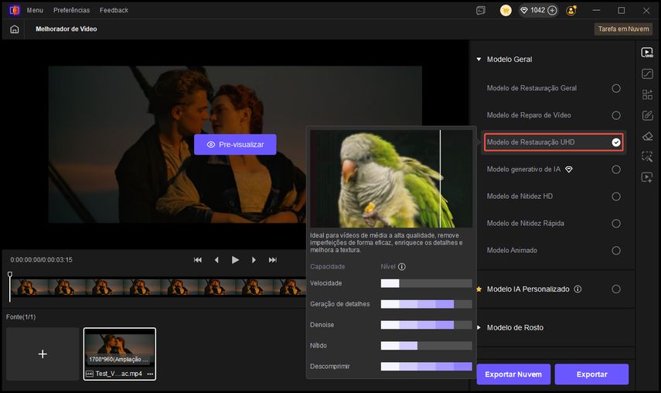The image size is (661, 393).
Task: Open the grid-plus sidebar tool
Action: coord(647,94)
